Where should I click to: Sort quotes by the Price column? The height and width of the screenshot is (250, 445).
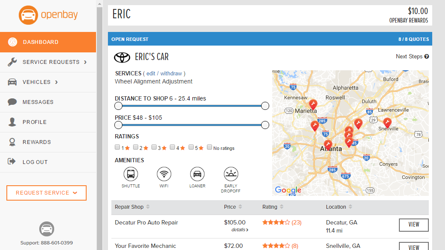pos(233,207)
